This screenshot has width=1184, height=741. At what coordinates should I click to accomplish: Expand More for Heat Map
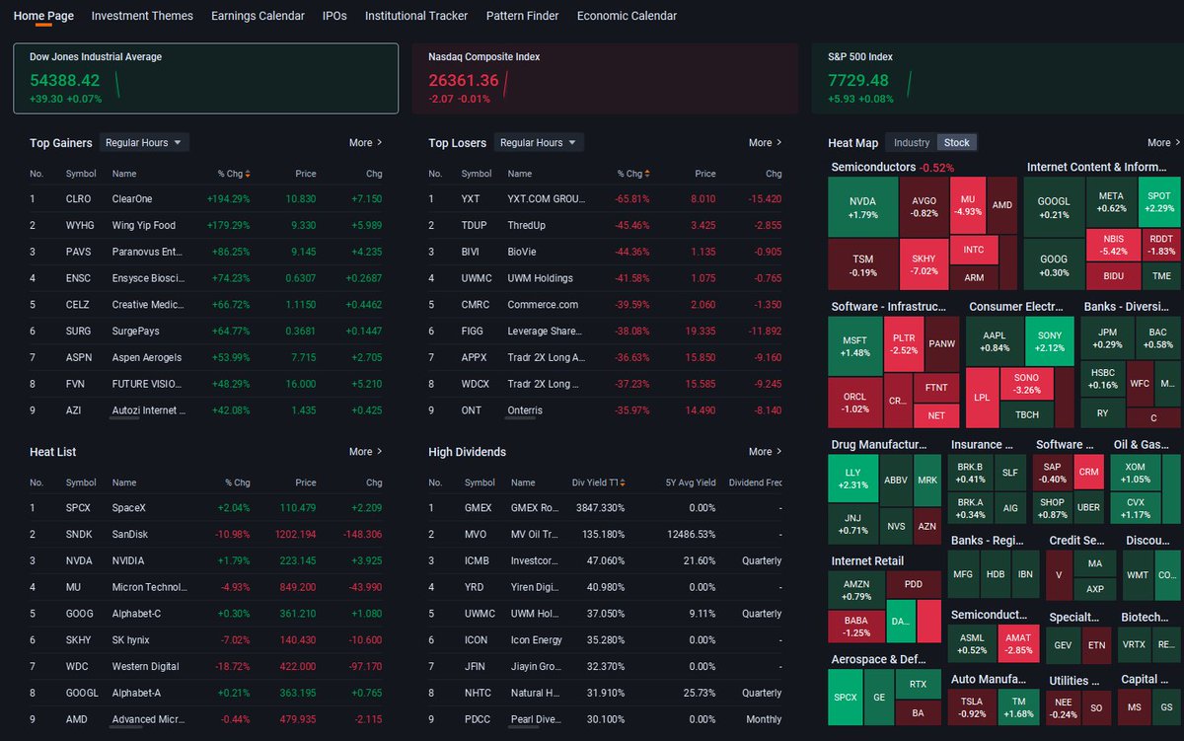click(1163, 142)
